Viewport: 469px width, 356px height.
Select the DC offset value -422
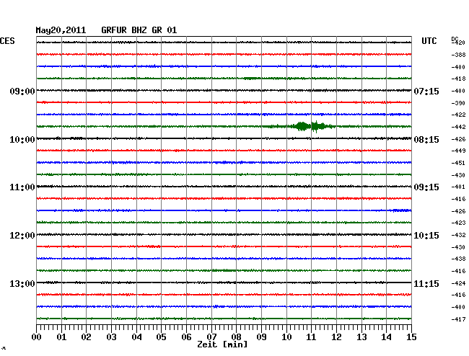click(x=458, y=115)
